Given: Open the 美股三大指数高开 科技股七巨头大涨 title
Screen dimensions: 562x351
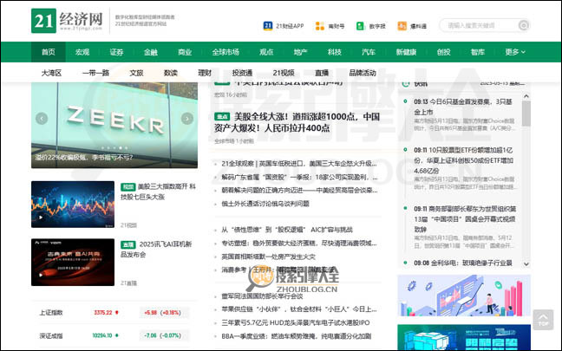Looking at the screenshot, I should click(159, 192).
